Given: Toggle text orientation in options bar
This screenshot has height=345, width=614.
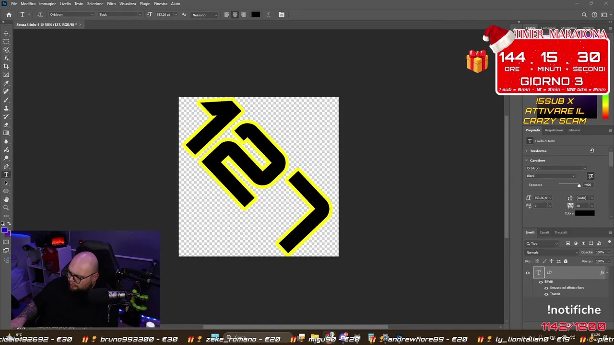Looking at the screenshot, I should tap(40, 15).
